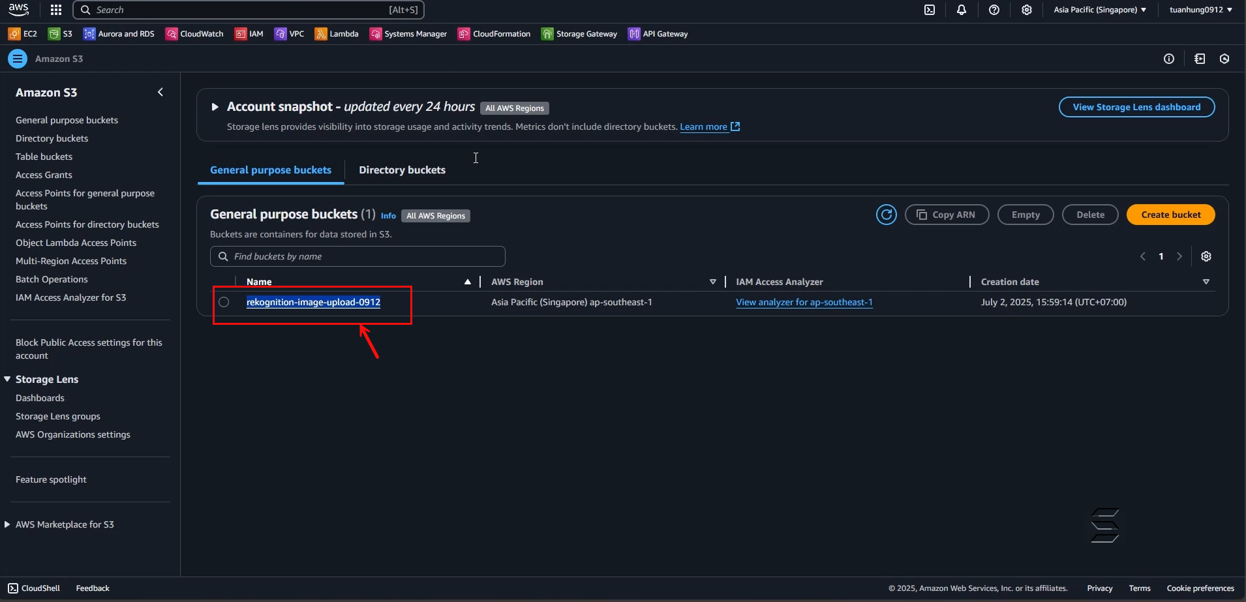
Task: Open CloudWatch shortcut
Action: (194, 34)
